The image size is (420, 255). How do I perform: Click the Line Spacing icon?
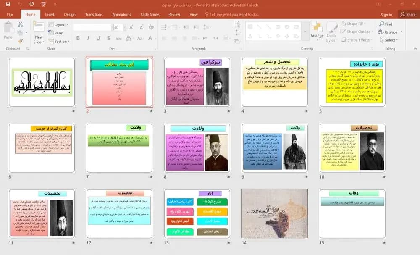(x=206, y=27)
